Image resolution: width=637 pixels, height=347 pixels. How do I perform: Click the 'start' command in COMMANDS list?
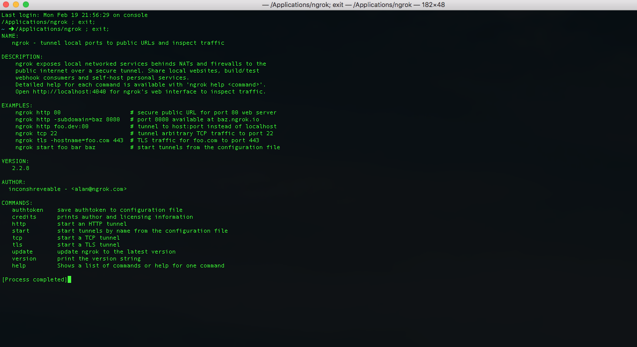coord(20,231)
